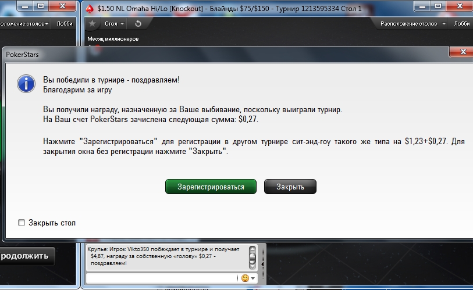Close the tournament table window

pos(460,6)
